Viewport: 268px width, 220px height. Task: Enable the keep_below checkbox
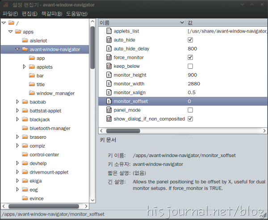[x=190, y=66]
